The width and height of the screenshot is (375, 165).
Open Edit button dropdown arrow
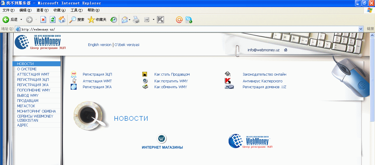153,20
